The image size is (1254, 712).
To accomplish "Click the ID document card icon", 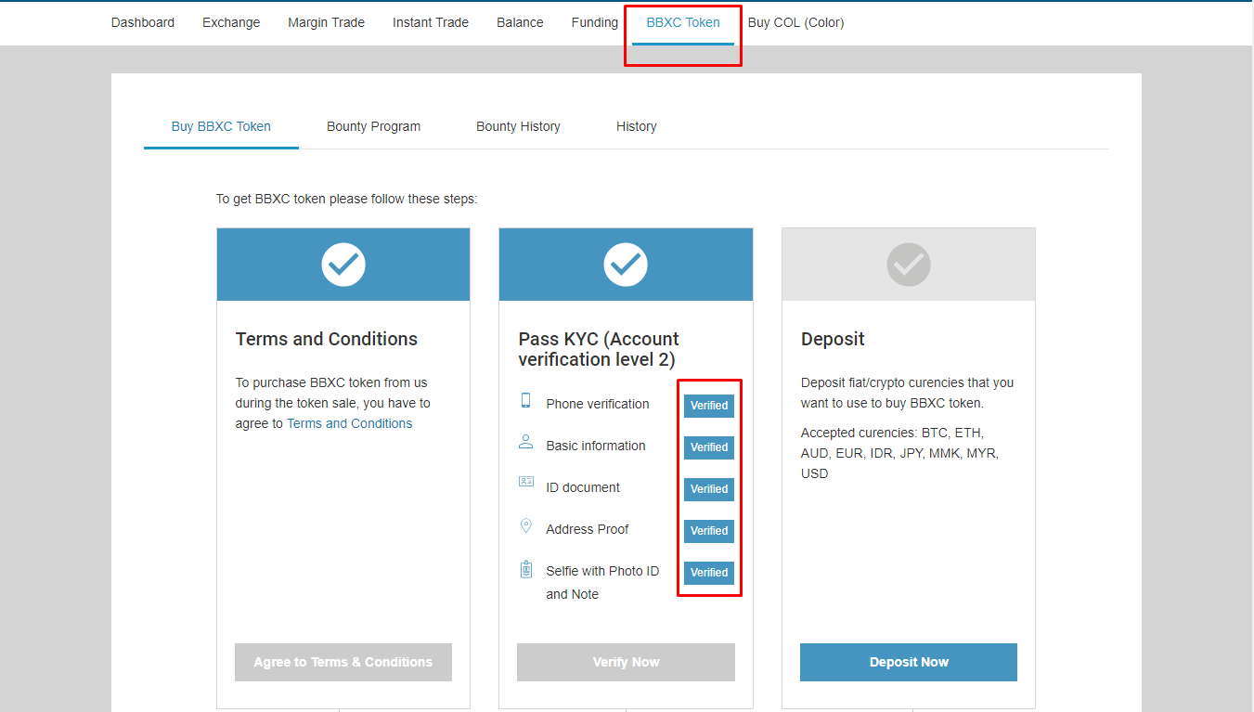I will (x=525, y=483).
